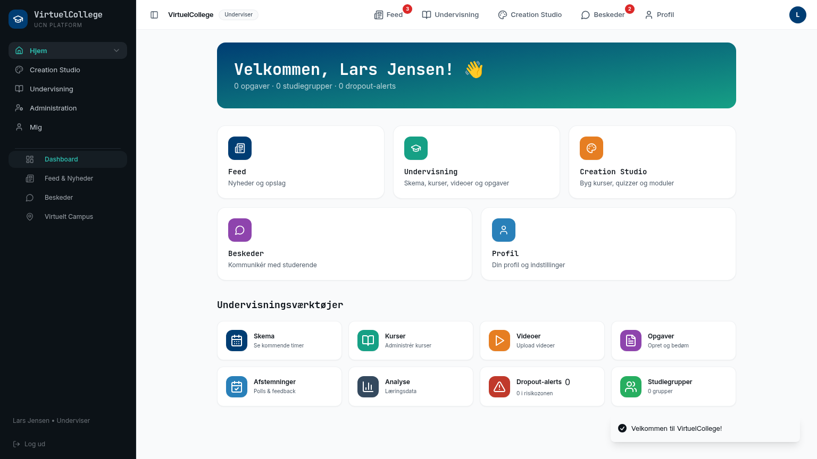
Task: Open the Studiegrupper people icon
Action: 631,387
